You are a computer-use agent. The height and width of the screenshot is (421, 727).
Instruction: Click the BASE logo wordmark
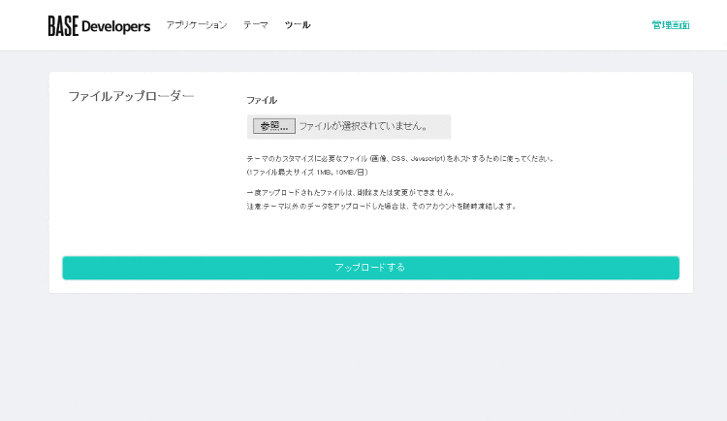pyautogui.click(x=63, y=26)
